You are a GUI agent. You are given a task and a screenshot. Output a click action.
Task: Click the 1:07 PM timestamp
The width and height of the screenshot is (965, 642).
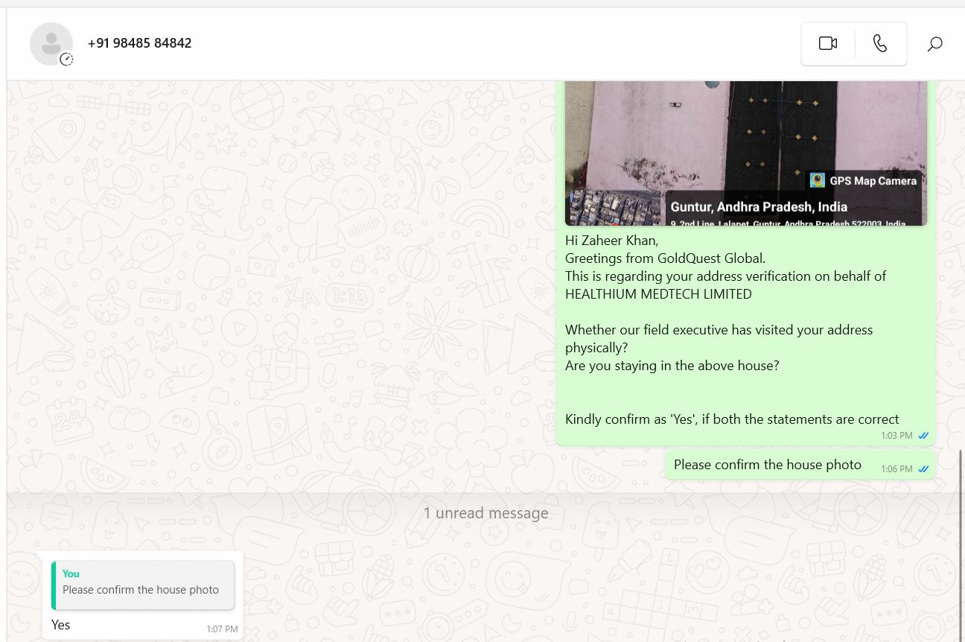pyautogui.click(x=222, y=629)
